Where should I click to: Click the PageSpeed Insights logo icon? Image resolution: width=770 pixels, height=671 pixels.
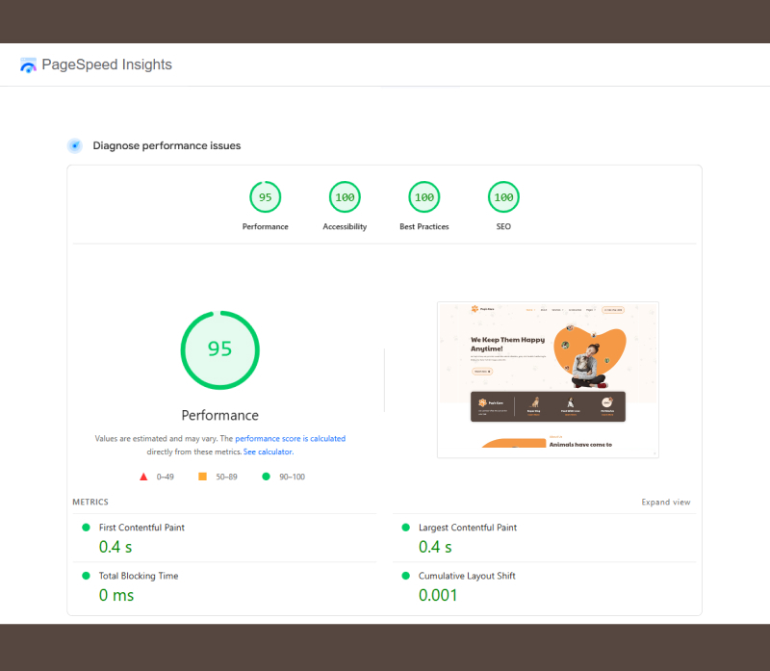point(28,65)
